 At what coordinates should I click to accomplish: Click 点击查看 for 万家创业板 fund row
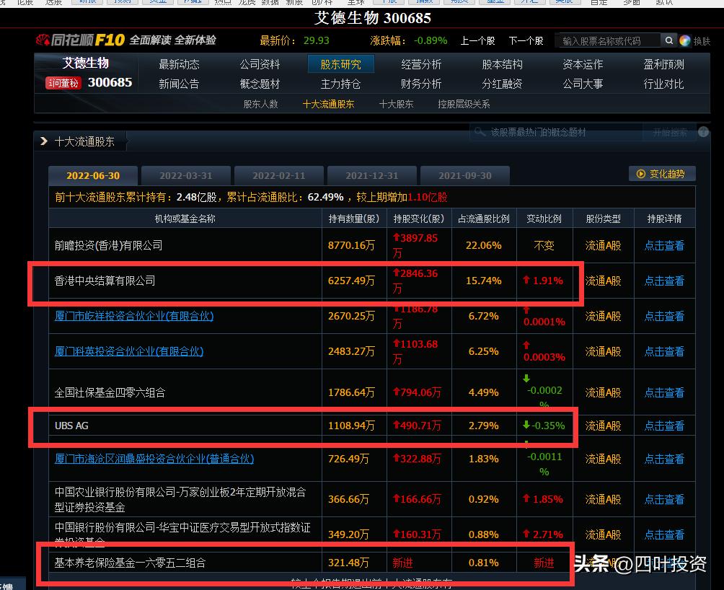click(x=664, y=499)
